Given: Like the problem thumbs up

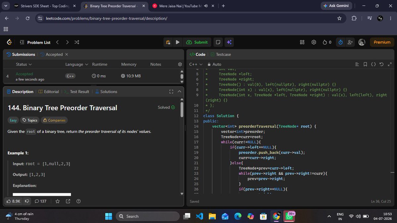Looking at the screenshot, I should [14, 201].
